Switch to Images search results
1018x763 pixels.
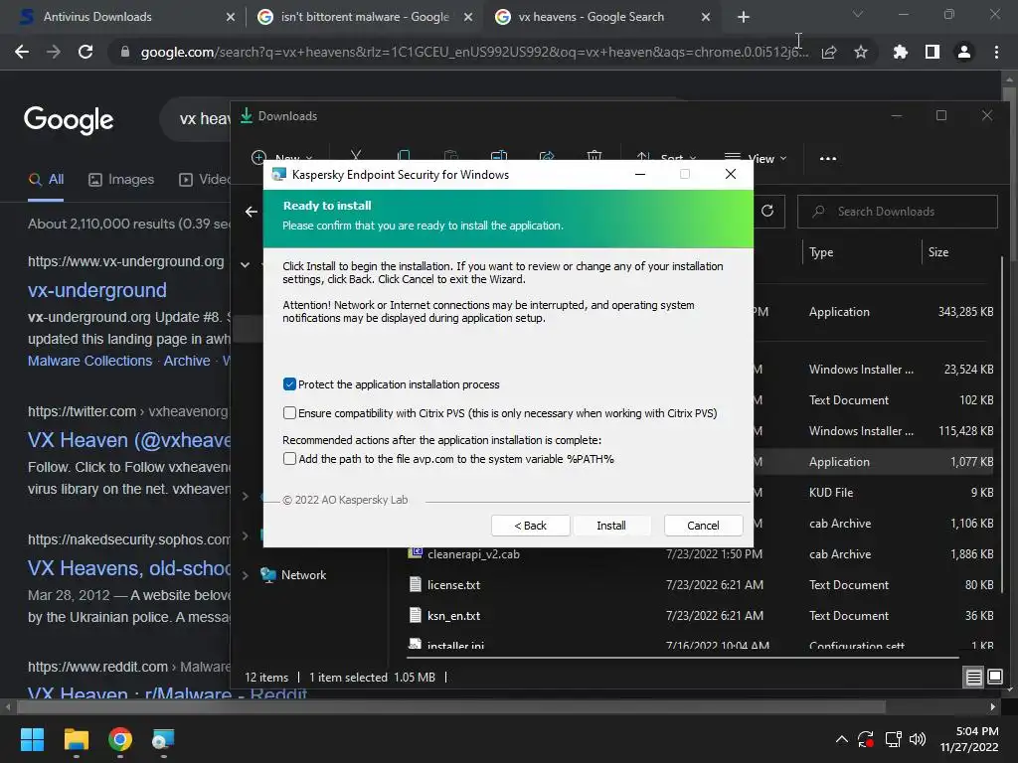coord(121,180)
